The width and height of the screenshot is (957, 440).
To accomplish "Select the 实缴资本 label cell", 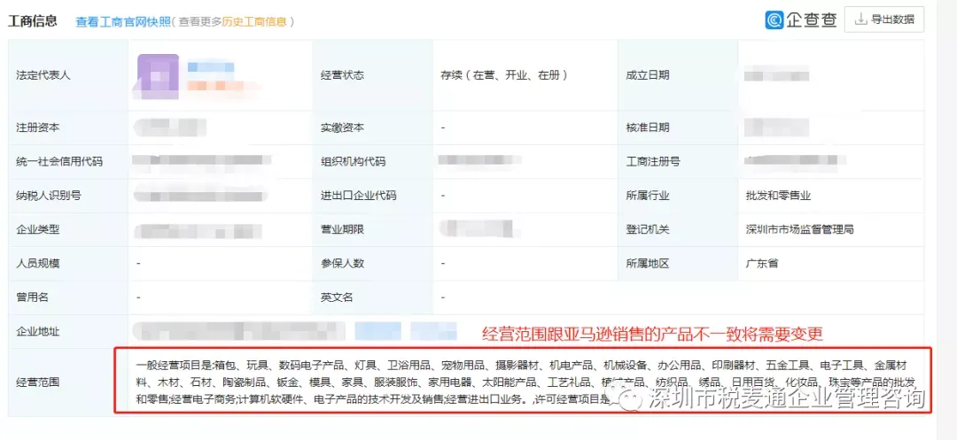I will pyautogui.click(x=372, y=128).
